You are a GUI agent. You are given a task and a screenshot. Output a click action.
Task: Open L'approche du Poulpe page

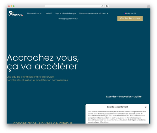(65, 14)
